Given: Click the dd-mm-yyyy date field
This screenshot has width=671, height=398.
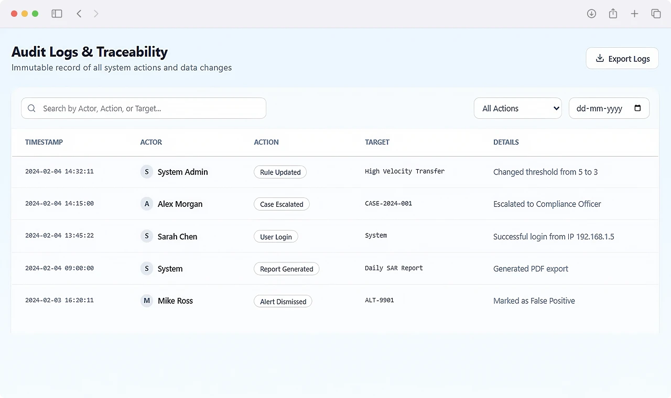Looking at the screenshot, I should coord(609,108).
